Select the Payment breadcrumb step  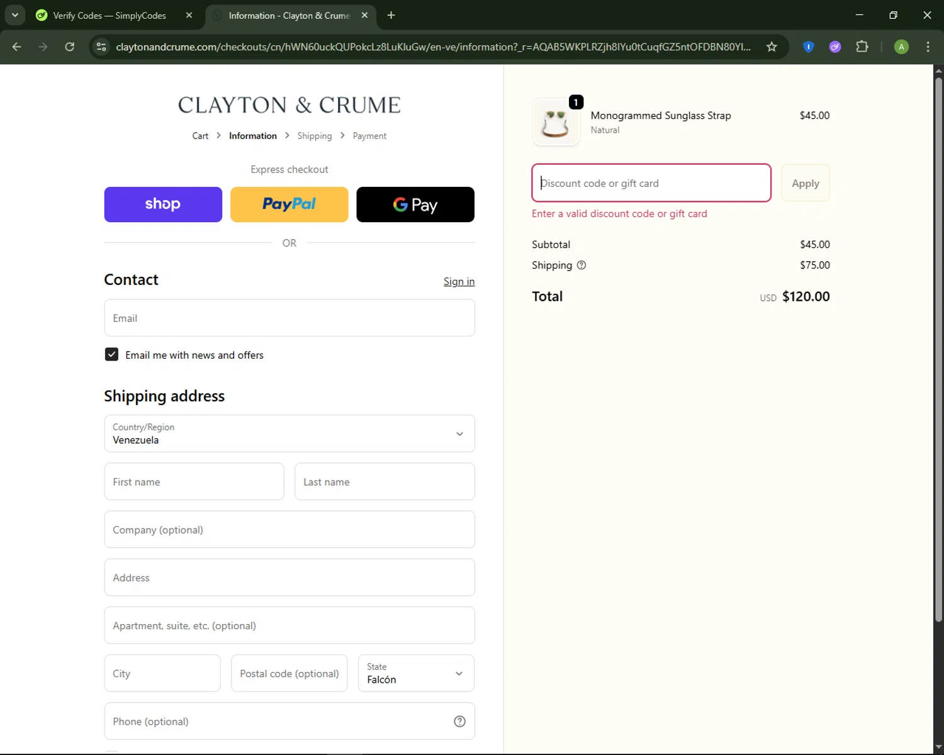369,136
